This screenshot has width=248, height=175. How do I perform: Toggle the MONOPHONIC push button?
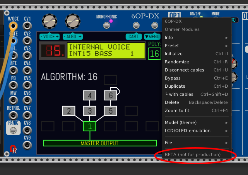[x=106, y=25]
